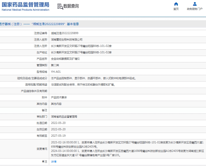Screen dimensions: 206x166
Task: Click 适用范围/预期用途 label
Action: pyautogui.click(x=36, y=84)
